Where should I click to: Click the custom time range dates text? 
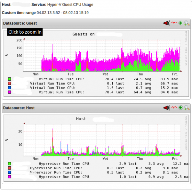(x=63, y=13)
